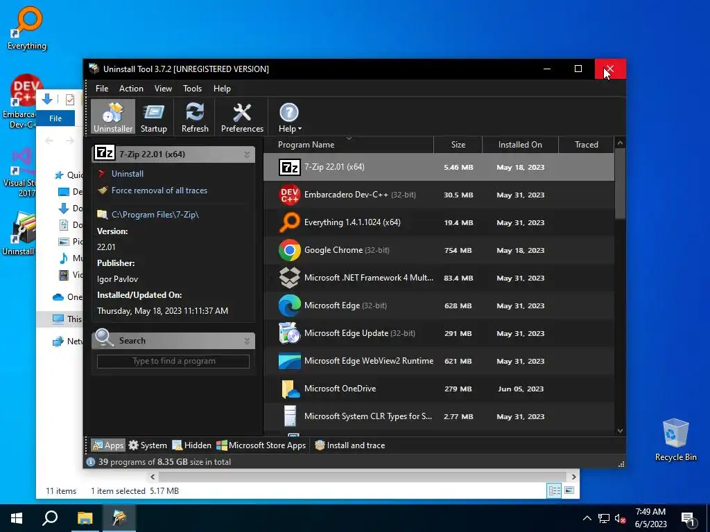Open the File menu in Uninstall Tool

(x=102, y=89)
